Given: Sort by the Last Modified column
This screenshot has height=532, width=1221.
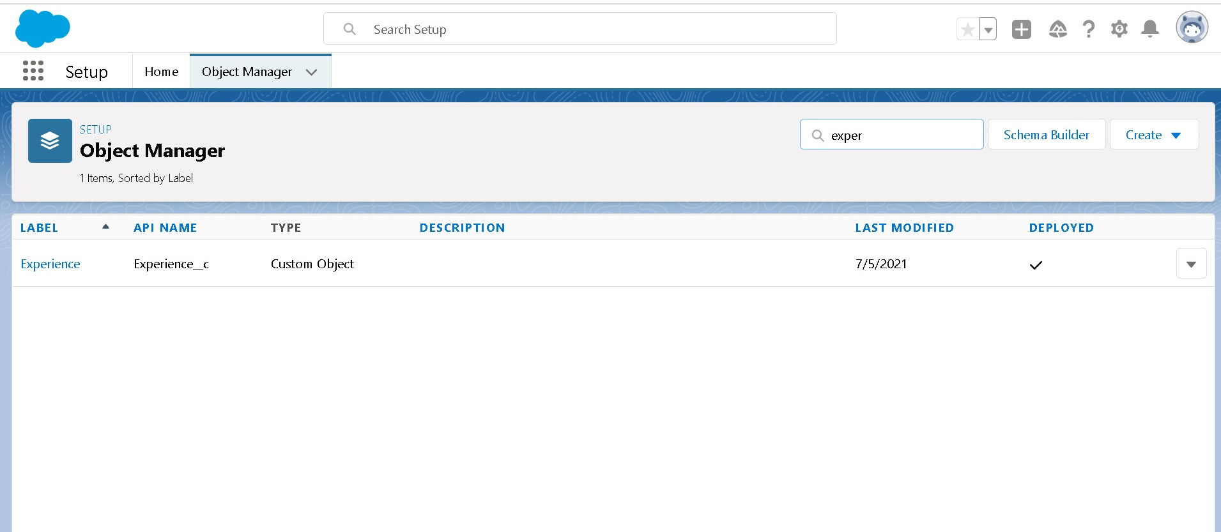Looking at the screenshot, I should (904, 228).
